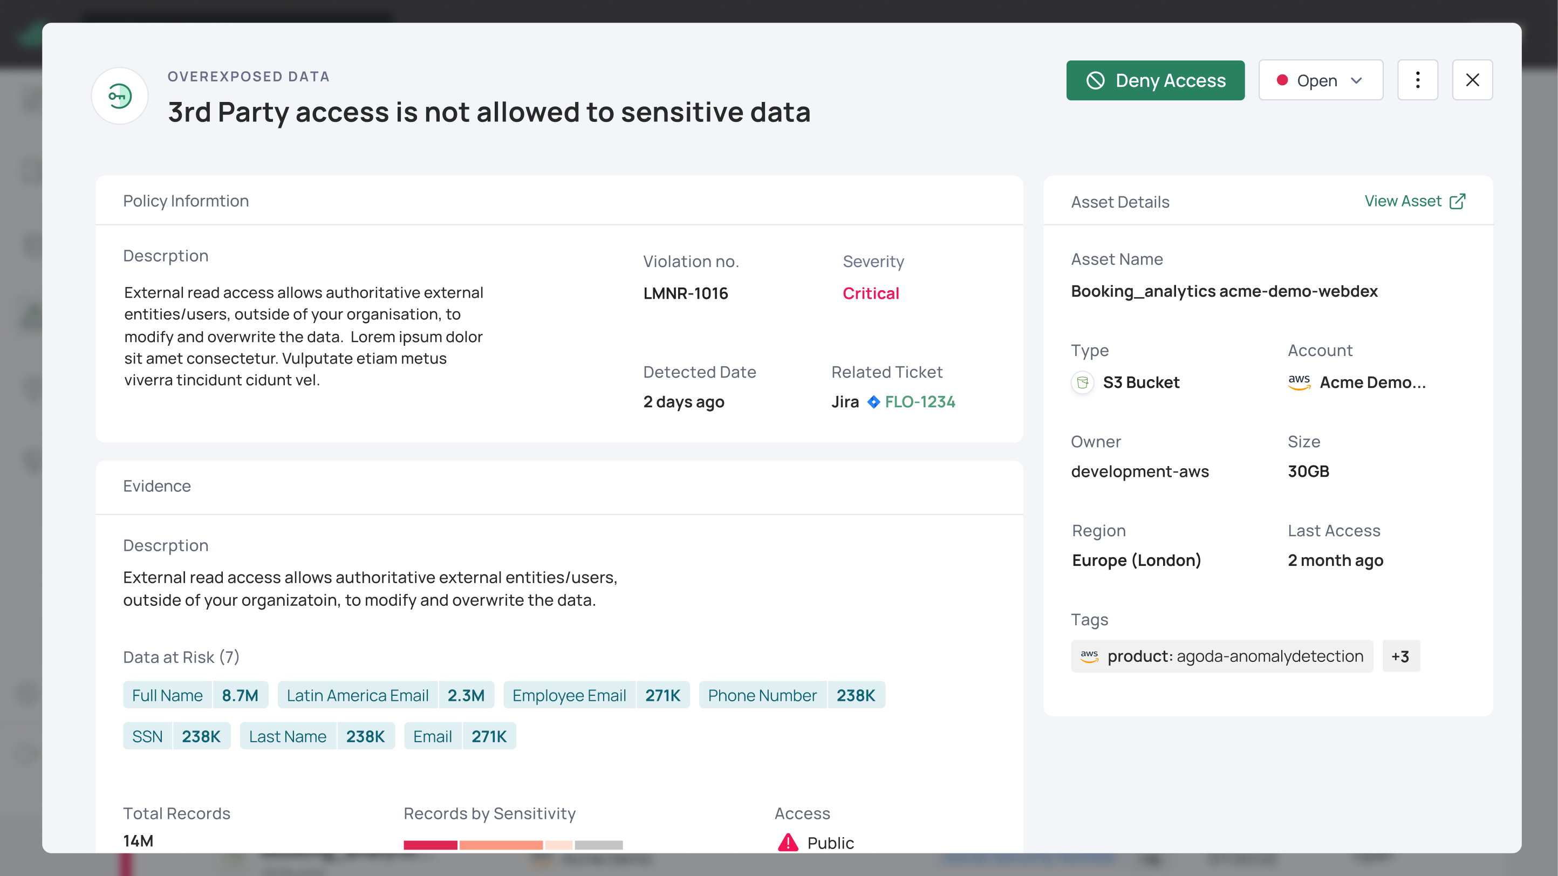
Task: Click the OVEREXPOSED DATA category label
Action: [249, 77]
